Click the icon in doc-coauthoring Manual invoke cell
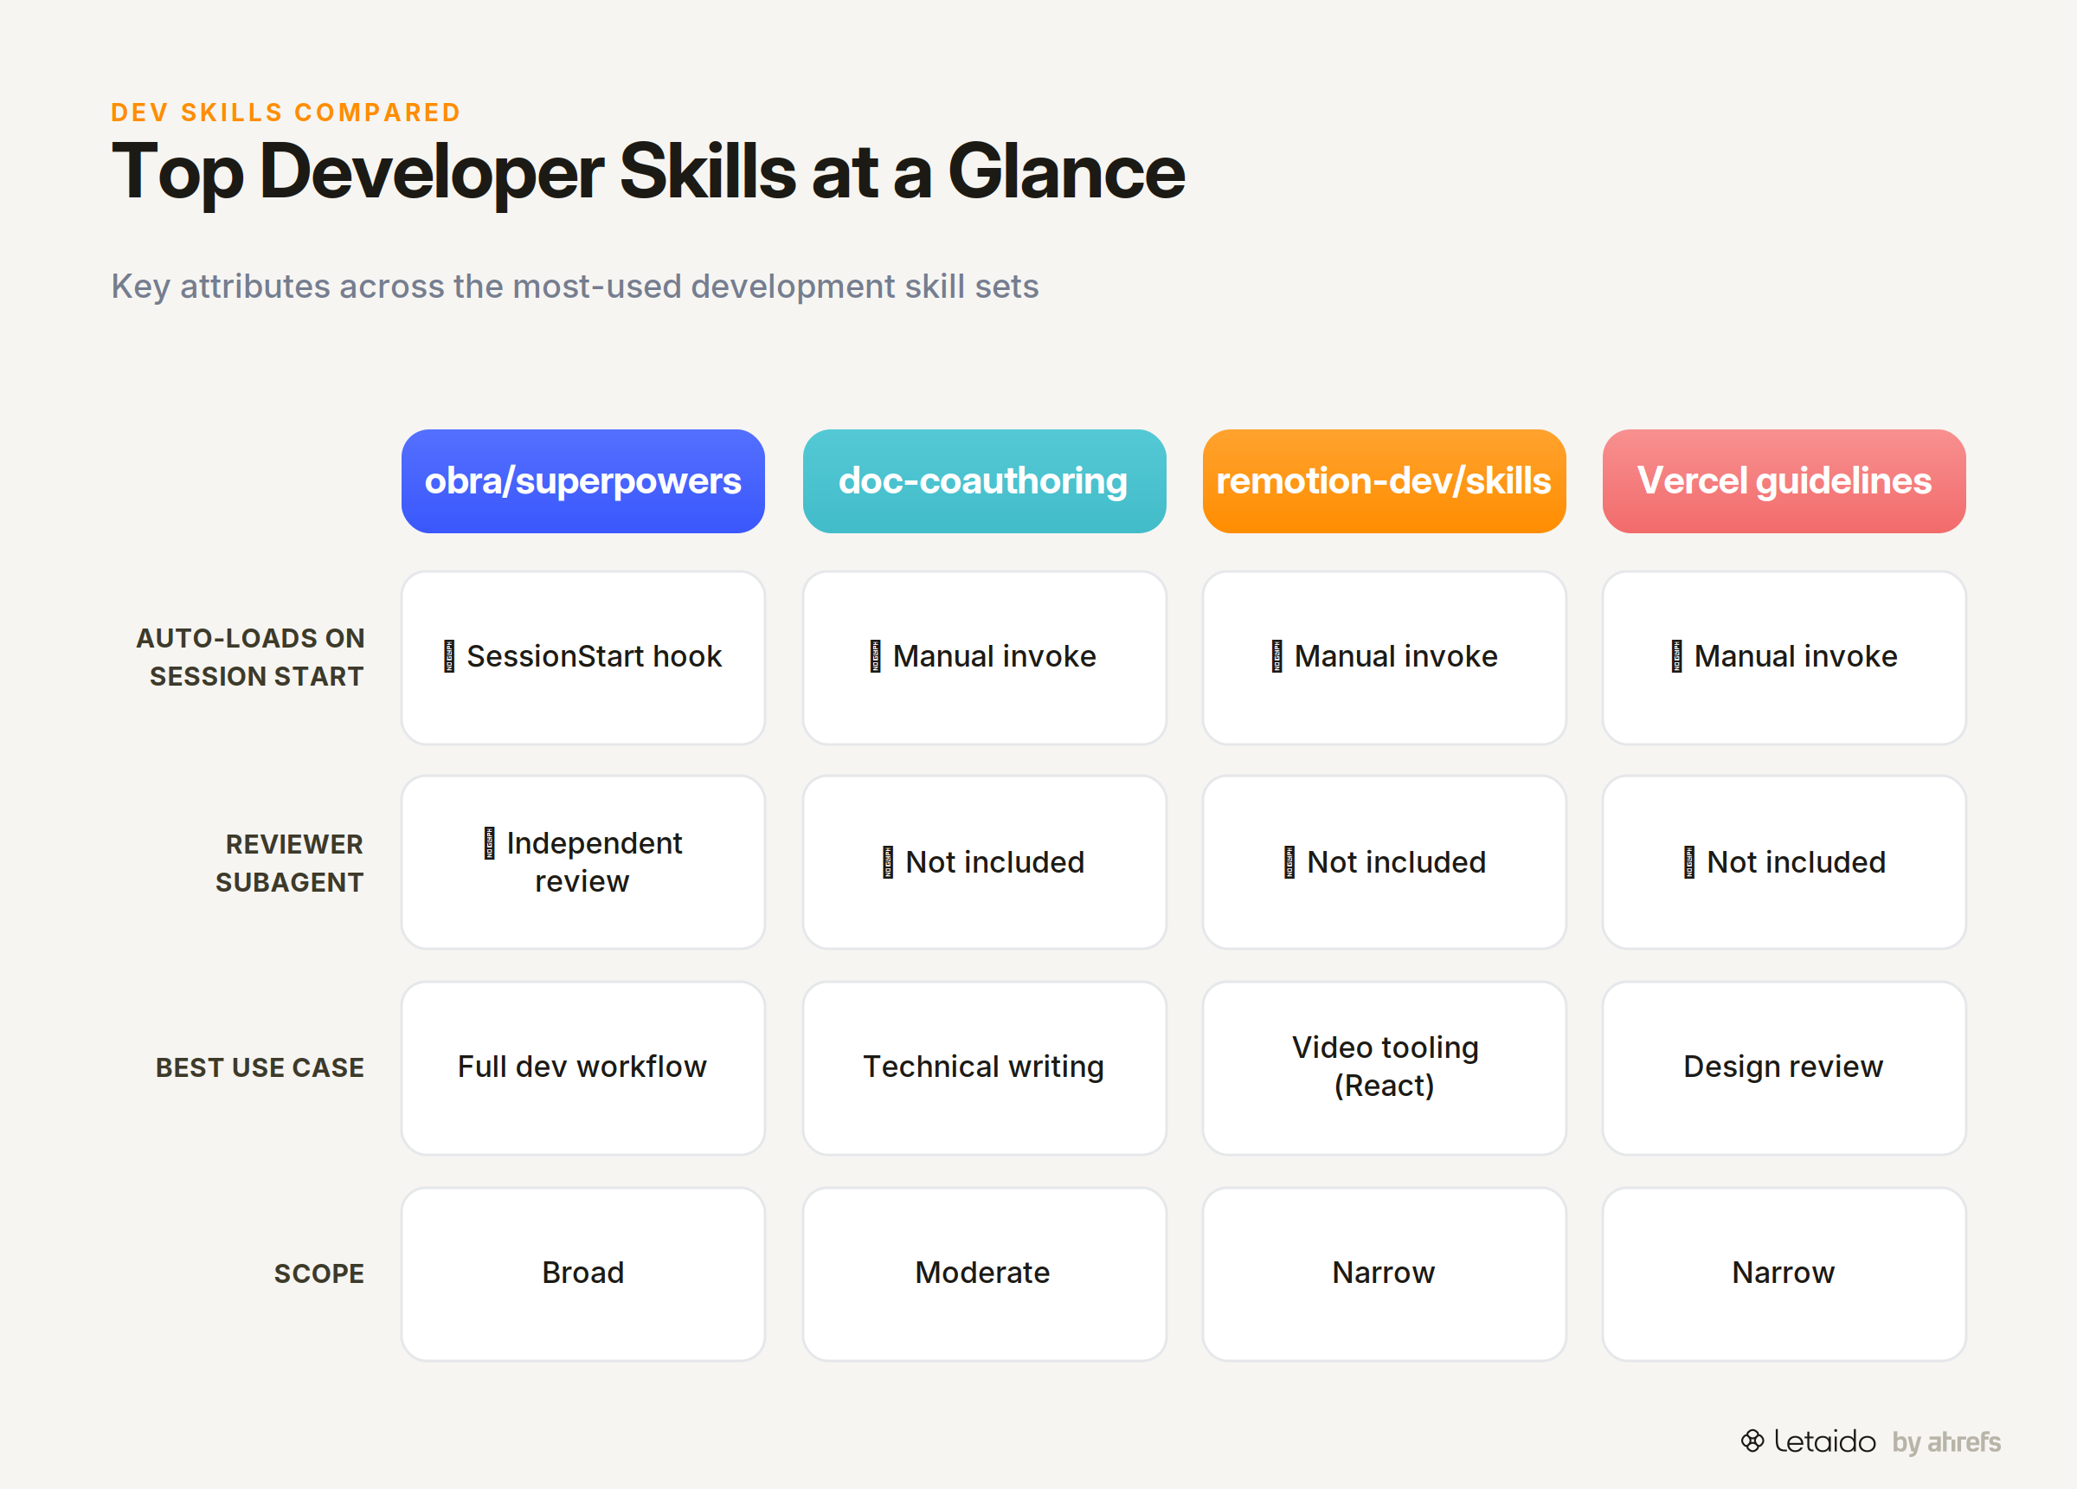 pos(875,656)
